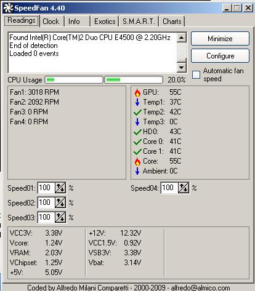Click the Speed03 up/down spinner arrows
Viewport: 255px width, 291px height.
(x=60, y=217)
